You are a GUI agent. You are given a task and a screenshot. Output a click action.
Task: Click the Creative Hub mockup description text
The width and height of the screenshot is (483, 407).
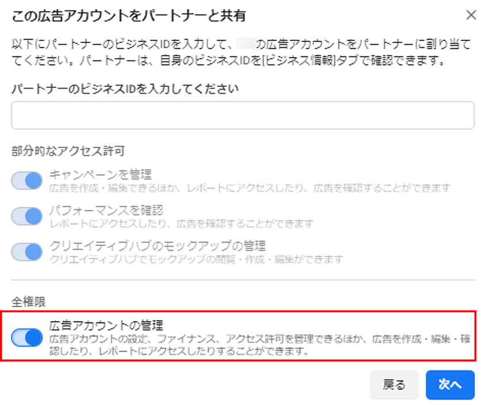tap(195, 259)
